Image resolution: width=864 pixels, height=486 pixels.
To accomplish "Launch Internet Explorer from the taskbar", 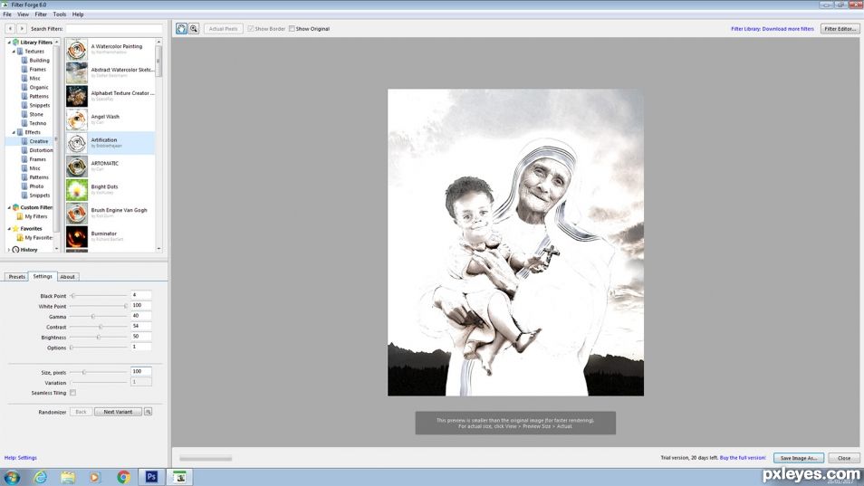I will point(40,477).
